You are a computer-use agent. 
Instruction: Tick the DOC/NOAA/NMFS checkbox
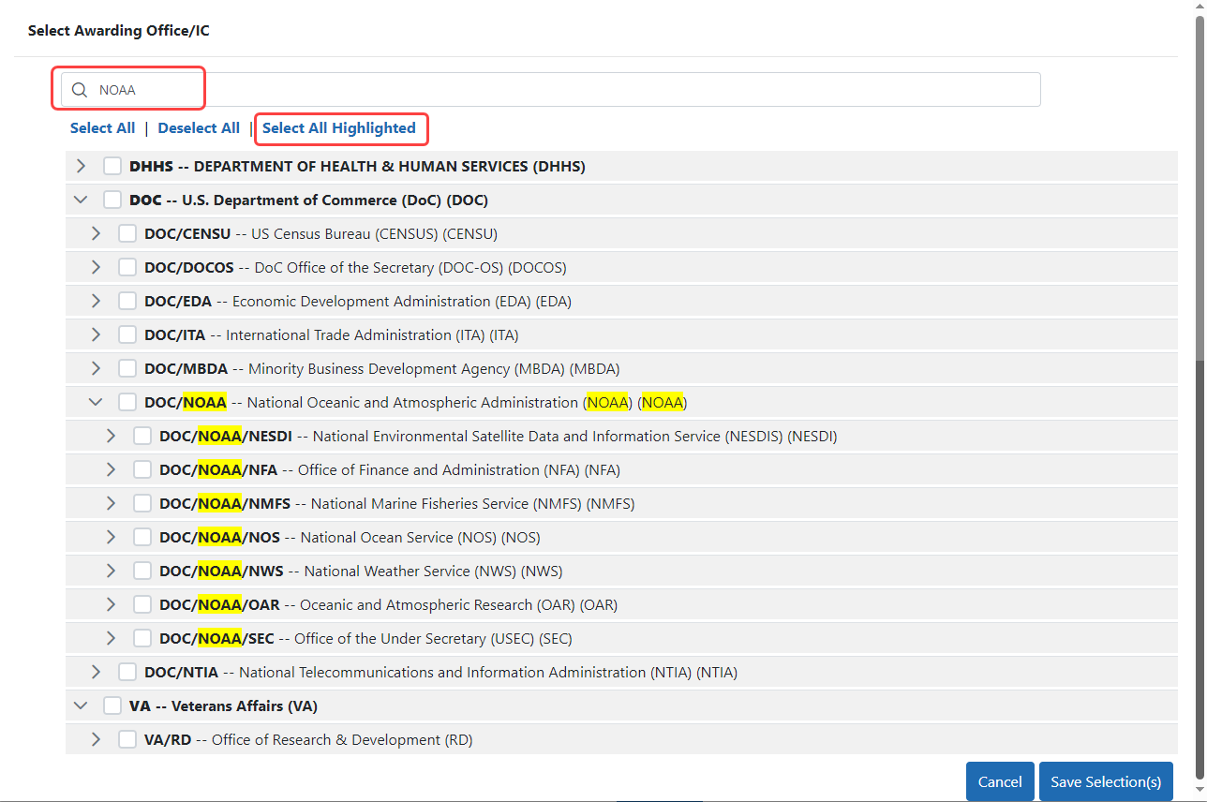click(142, 503)
